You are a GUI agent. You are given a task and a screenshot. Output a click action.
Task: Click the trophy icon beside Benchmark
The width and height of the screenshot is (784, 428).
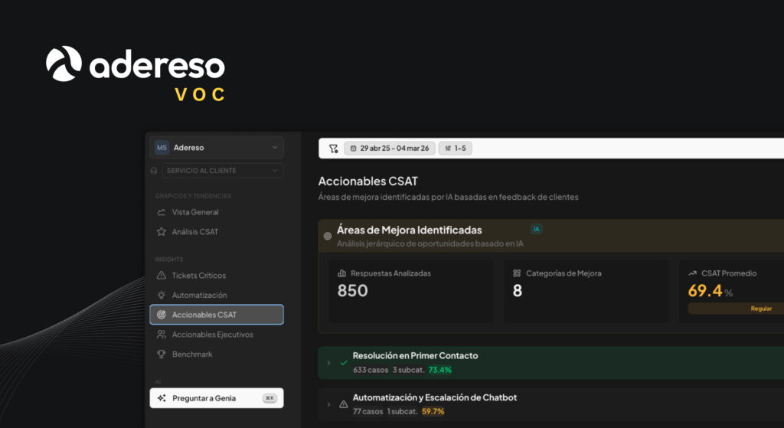tap(161, 354)
